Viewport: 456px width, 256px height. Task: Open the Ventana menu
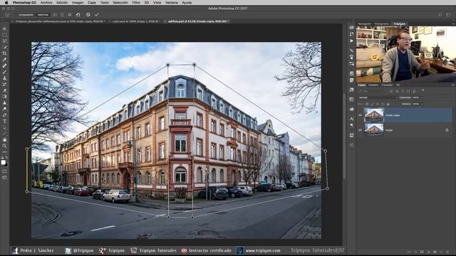tap(171, 2)
